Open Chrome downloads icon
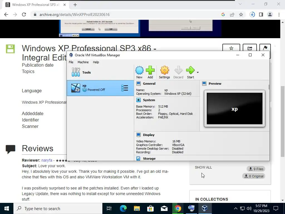 pyautogui.click(x=252, y=14)
